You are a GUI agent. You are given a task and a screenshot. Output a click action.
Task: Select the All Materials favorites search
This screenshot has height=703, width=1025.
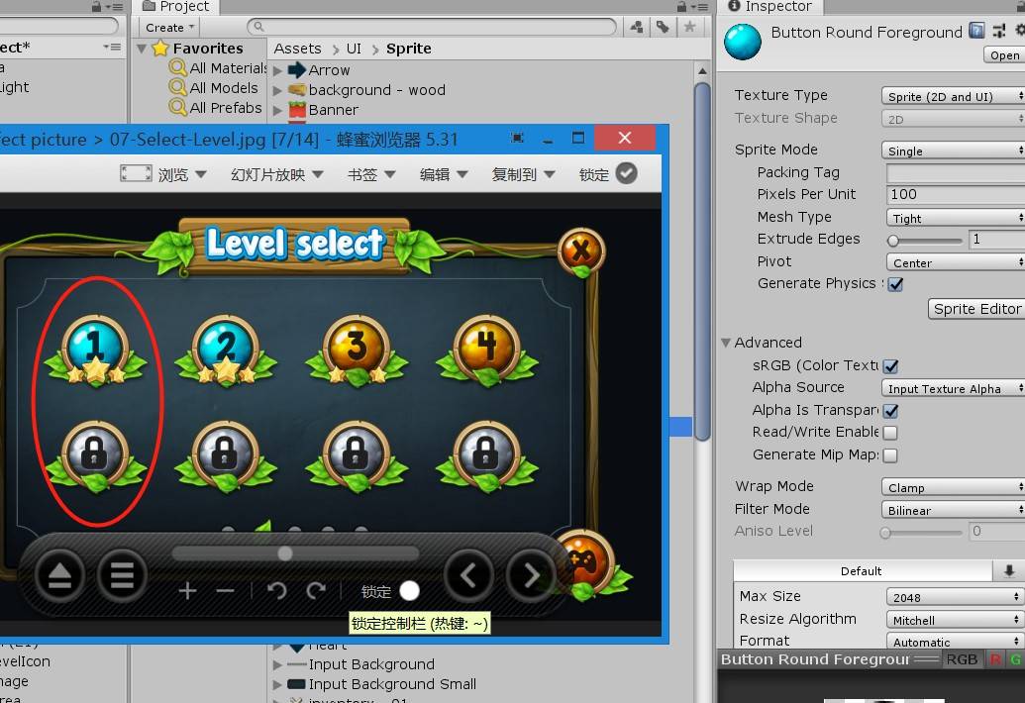[219, 68]
